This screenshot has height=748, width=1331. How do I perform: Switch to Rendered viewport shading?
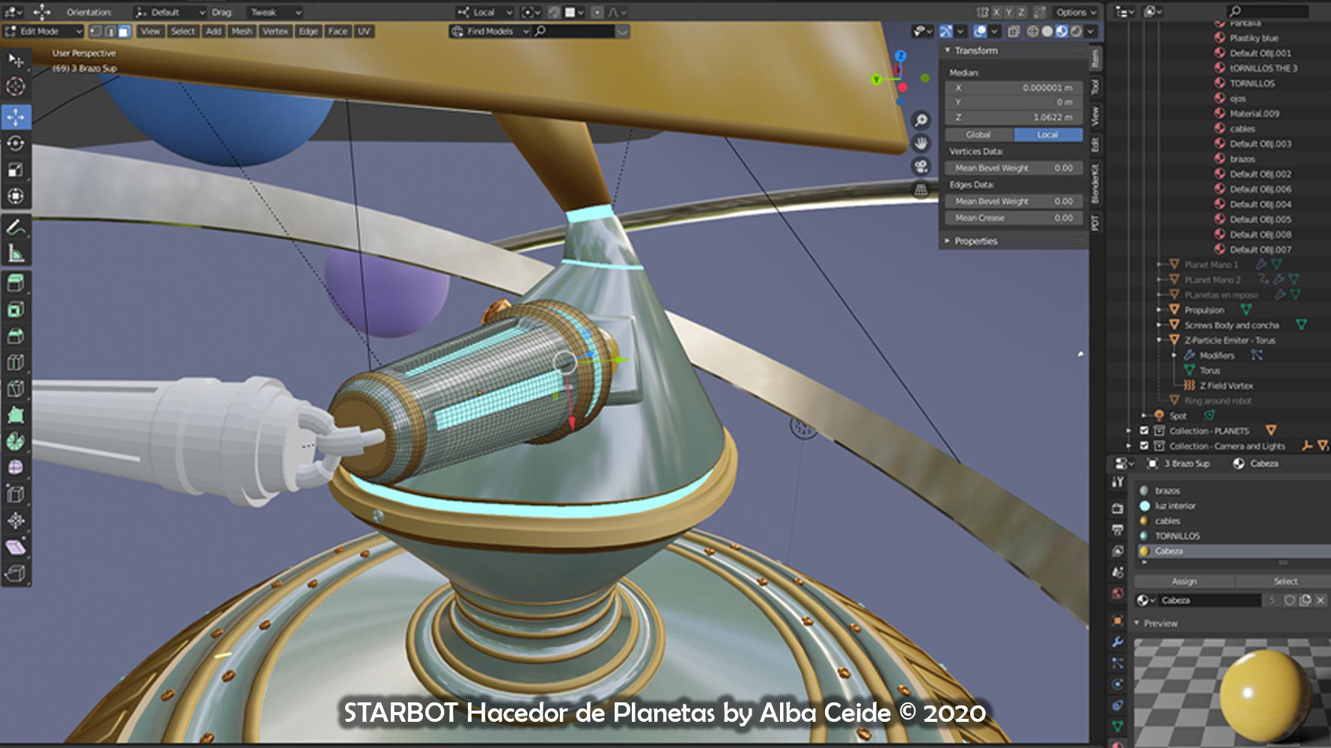(1076, 31)
